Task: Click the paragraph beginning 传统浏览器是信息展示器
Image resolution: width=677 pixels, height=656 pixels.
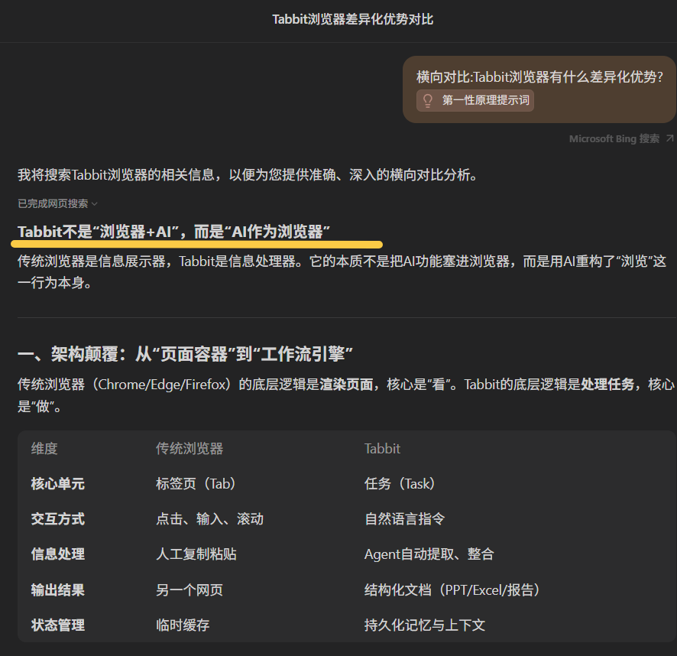Action: pos(342,272)
